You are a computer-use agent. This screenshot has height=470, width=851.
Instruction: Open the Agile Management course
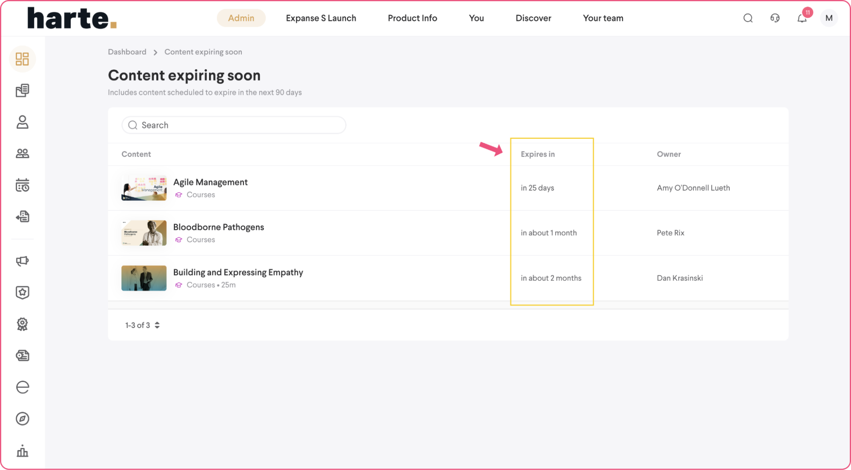210,182
